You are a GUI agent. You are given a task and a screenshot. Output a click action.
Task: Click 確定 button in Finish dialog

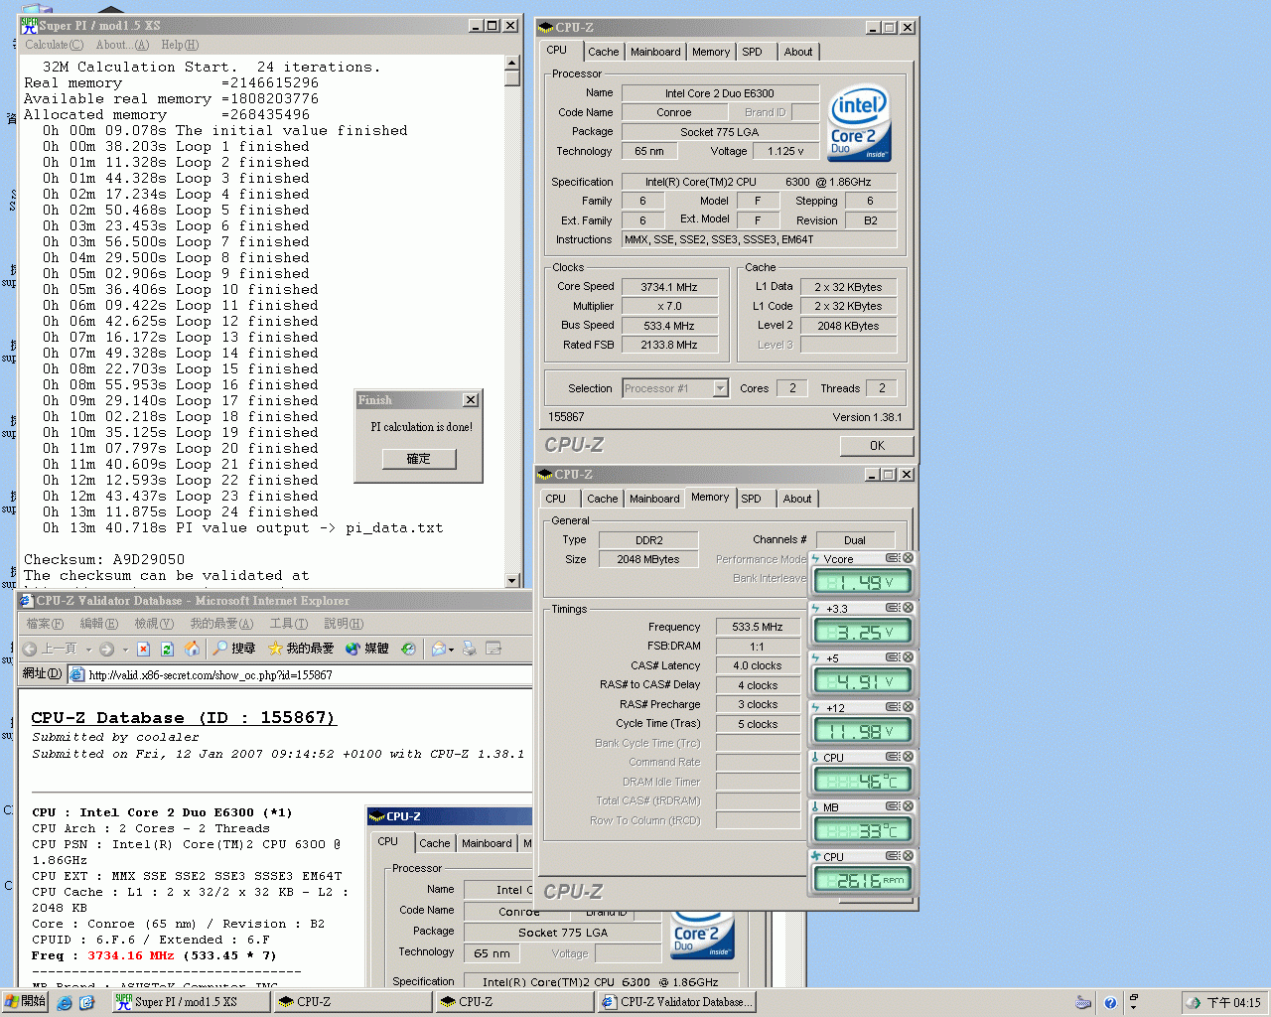click(x=419, y=459)
